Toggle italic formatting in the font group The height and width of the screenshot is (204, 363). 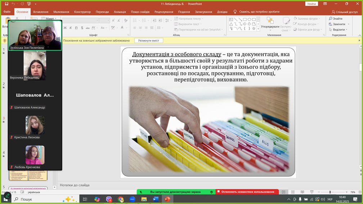click(70, 28)
